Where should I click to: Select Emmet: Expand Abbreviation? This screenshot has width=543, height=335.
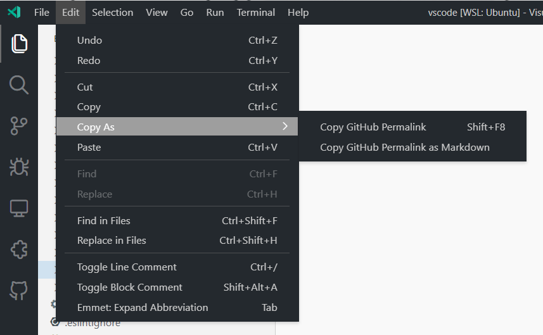click(x=142, y=308)
